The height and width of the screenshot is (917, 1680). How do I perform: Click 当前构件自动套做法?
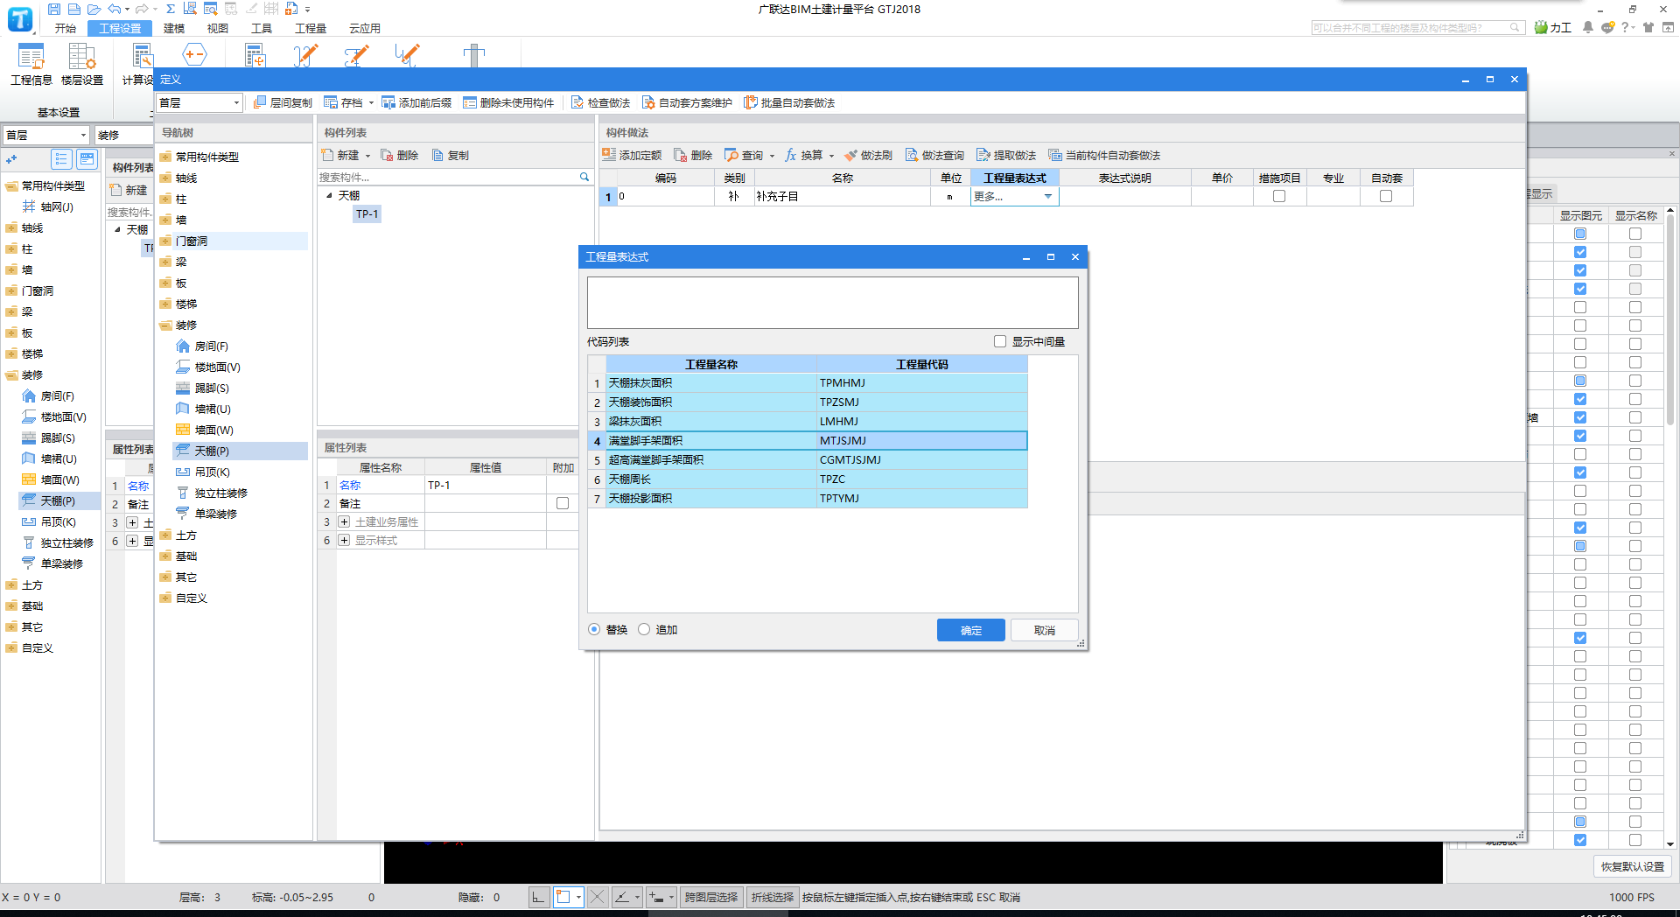pyautogui.click(x=1104, y=155)
